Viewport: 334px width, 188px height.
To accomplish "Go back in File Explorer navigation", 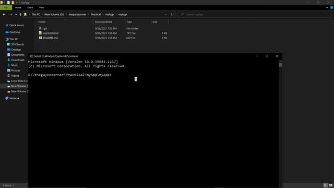I will (x=4, y=15).
